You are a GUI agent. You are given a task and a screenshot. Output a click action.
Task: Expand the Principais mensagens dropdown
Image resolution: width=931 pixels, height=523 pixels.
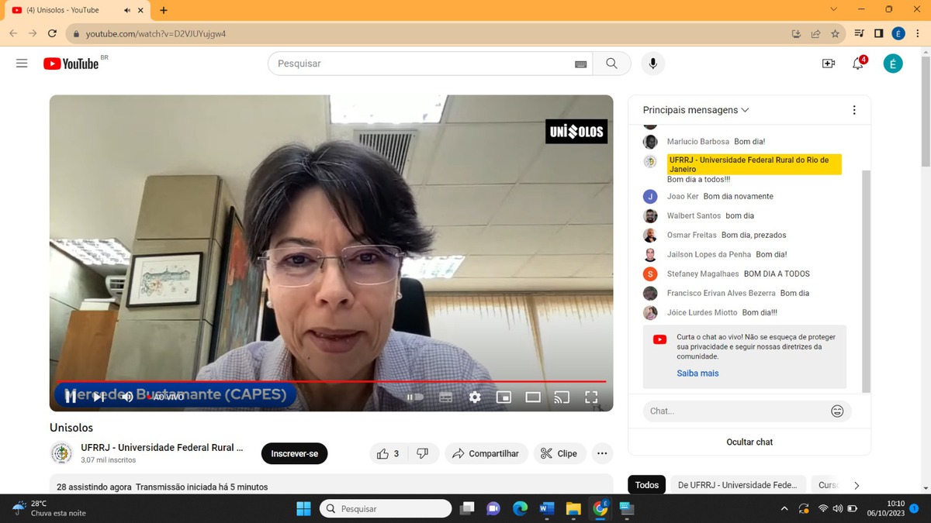(x=696, y=110)
